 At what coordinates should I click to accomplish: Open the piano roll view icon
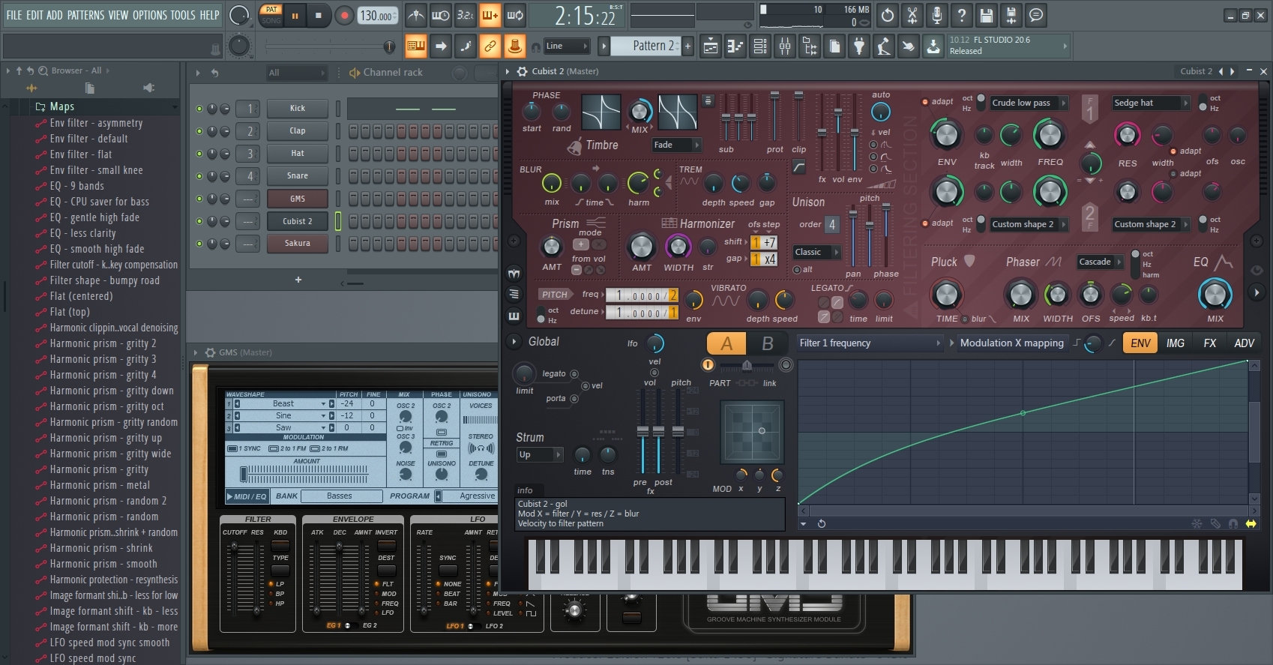click(x=735, y=46)
